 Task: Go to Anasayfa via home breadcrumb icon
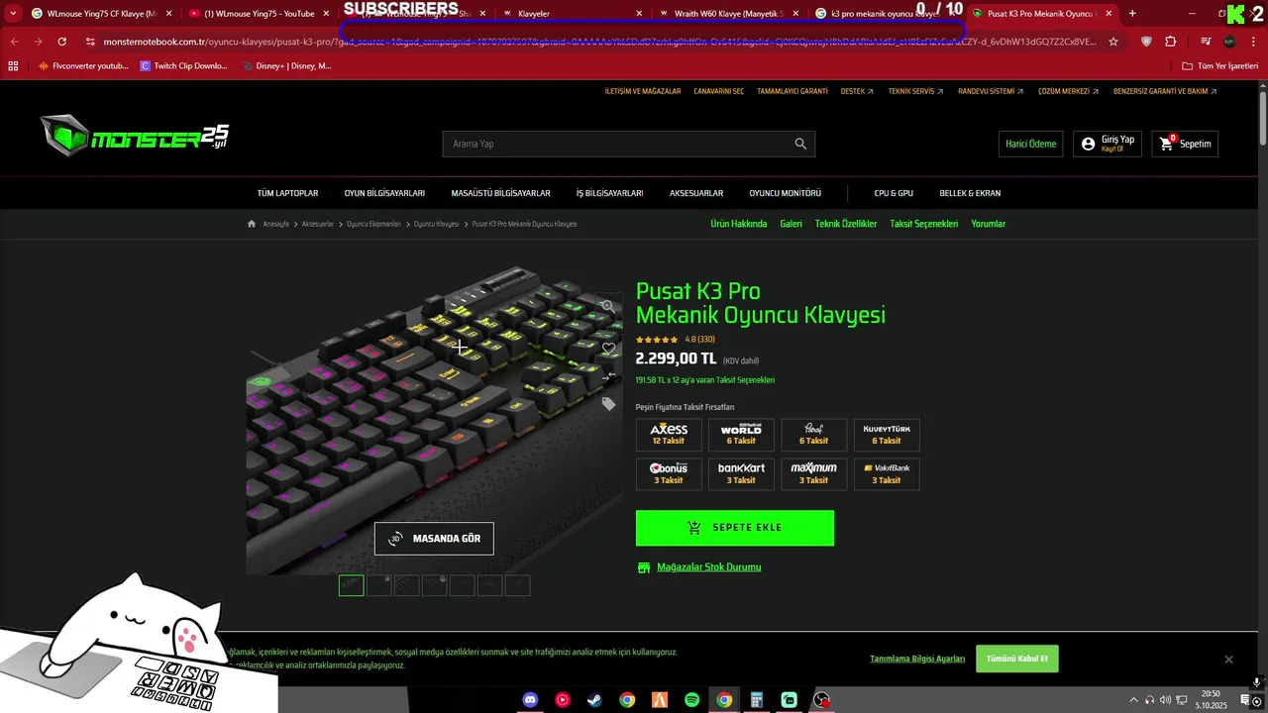click(252, 224)
